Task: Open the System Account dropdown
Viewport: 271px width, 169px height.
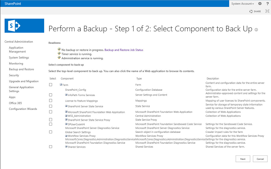Action: 242,4
